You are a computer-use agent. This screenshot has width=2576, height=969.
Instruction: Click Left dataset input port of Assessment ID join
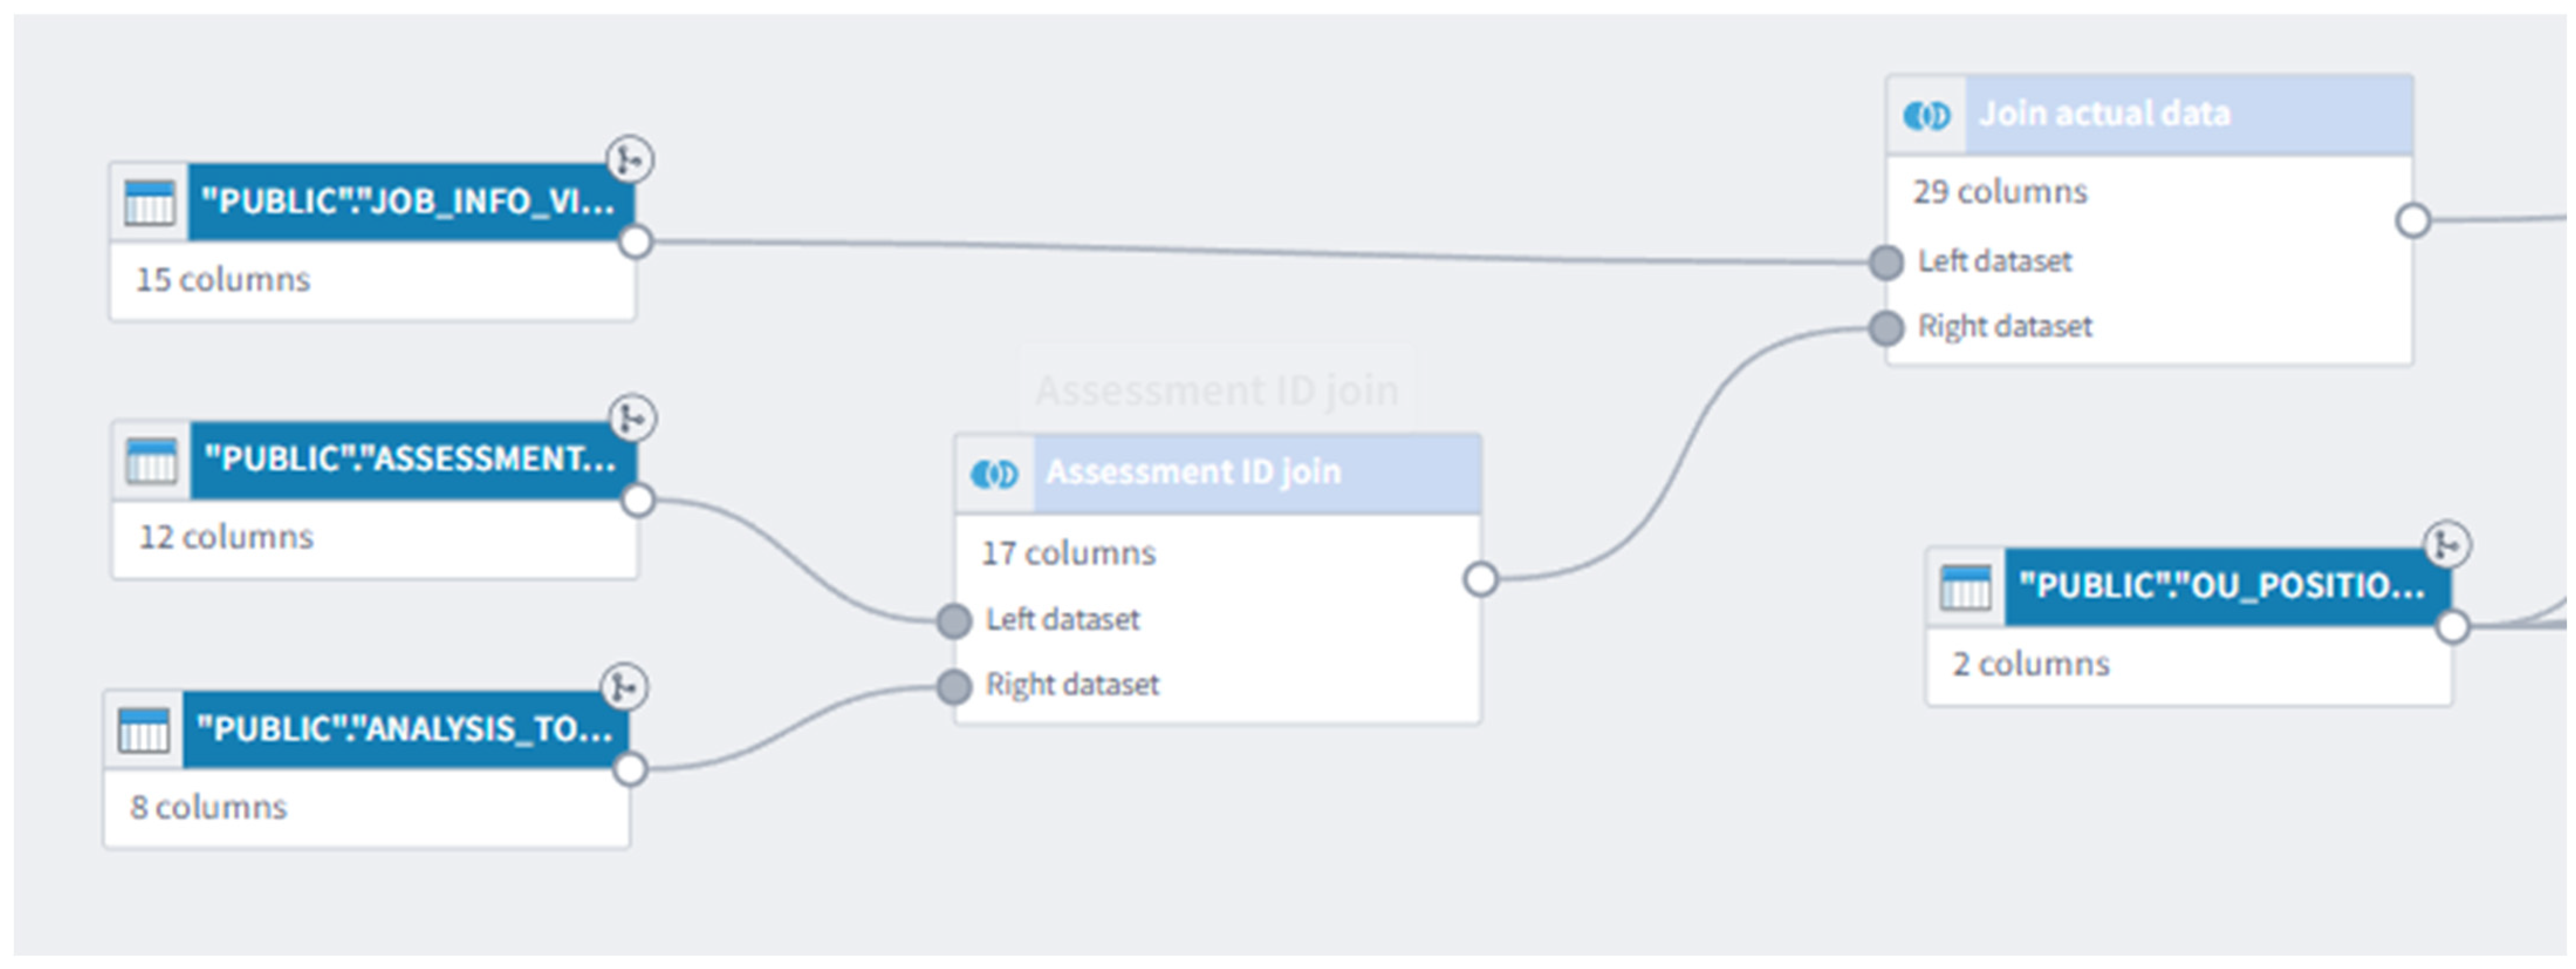coord(955,621)
